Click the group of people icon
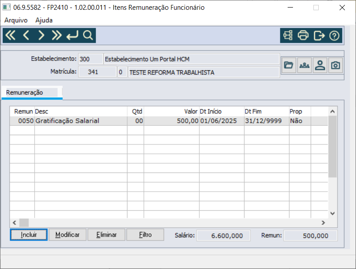Image resolution: width=356 pixels, height=269 pixels. click(x=304, y=65)
